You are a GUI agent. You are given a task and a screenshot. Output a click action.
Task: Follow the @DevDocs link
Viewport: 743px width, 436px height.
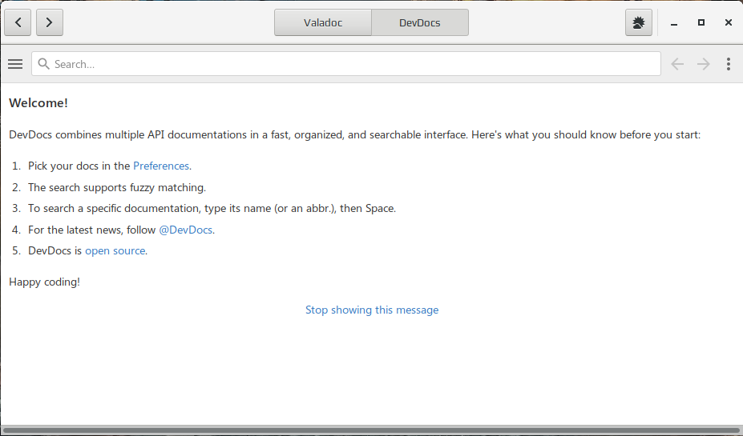coord(185,230)
